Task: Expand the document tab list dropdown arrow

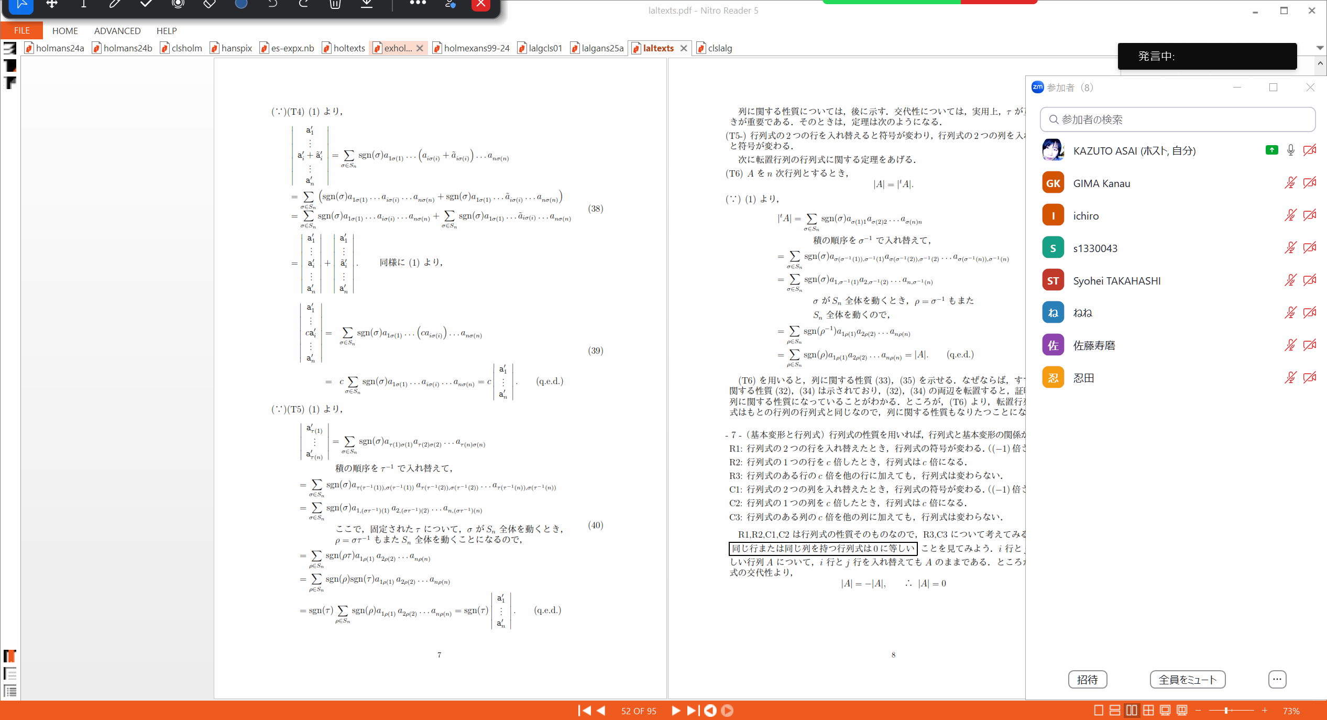Action: pos(1320,48)
